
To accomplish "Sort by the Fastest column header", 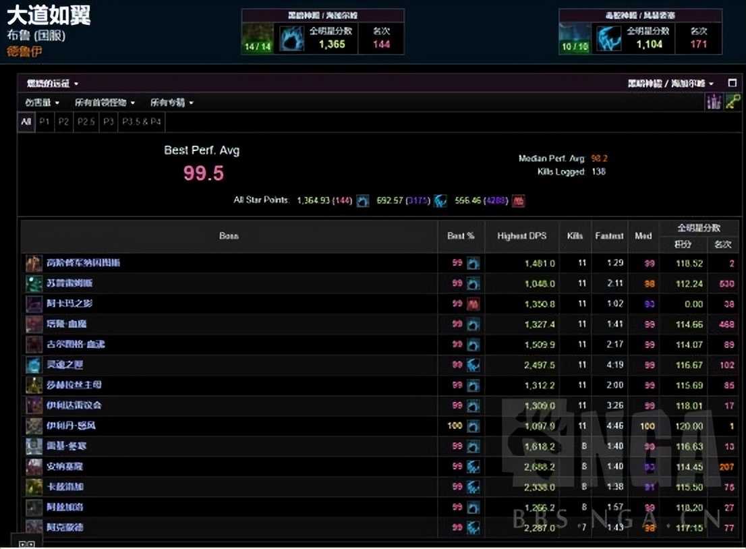I will pyautogui.click(x=609, y=236).
